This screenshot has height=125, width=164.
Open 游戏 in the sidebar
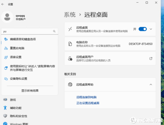13,100
